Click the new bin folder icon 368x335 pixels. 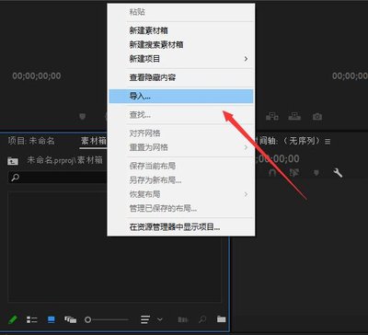coord(221,319)
